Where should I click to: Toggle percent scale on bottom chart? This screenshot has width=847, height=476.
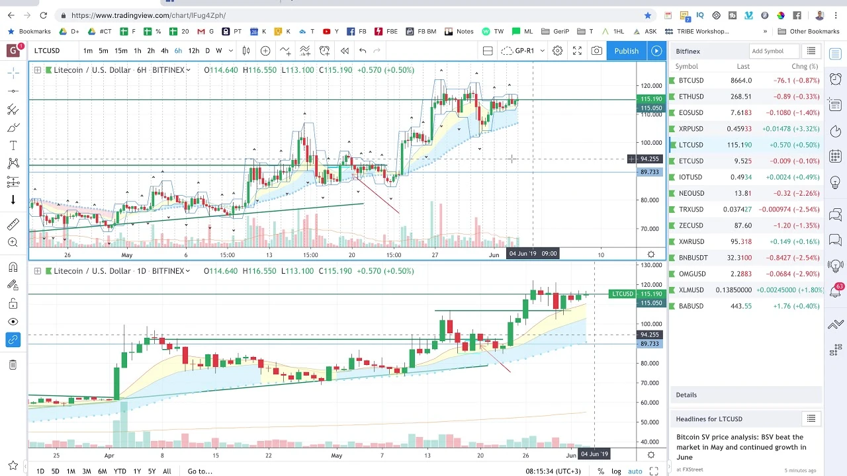601,471
